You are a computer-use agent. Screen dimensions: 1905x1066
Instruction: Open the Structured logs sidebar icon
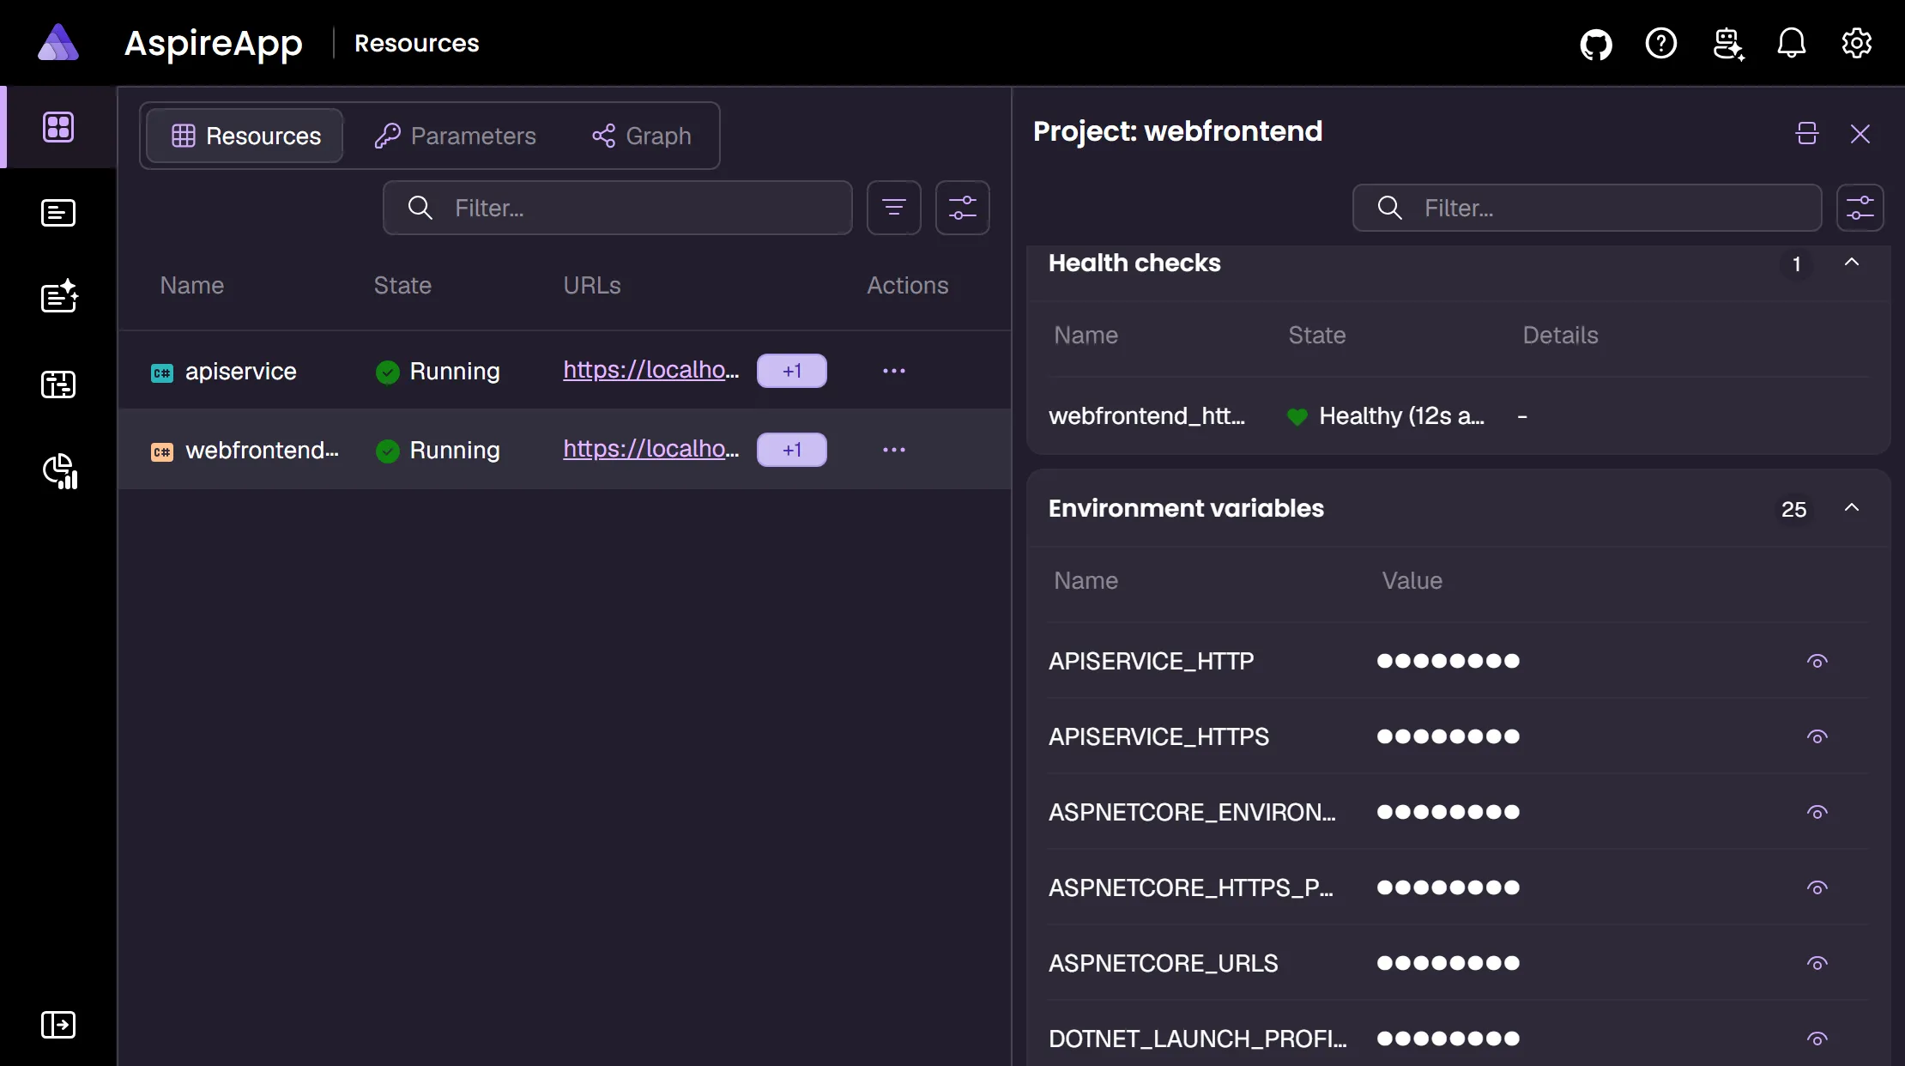coord(59,296)
